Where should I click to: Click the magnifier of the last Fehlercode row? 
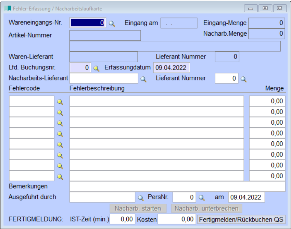[60, 177]
